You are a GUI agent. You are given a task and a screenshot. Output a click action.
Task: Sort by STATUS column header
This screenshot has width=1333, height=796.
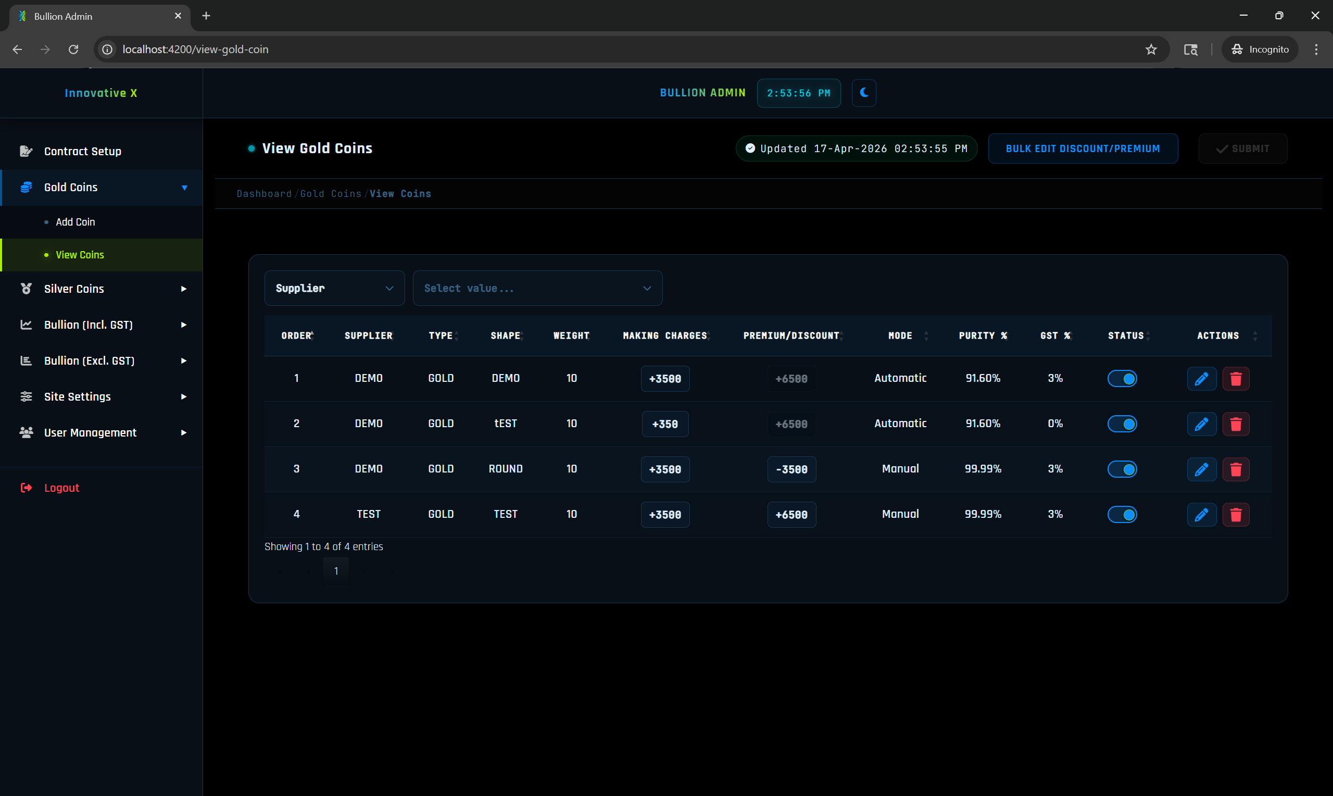point(1126,336)
